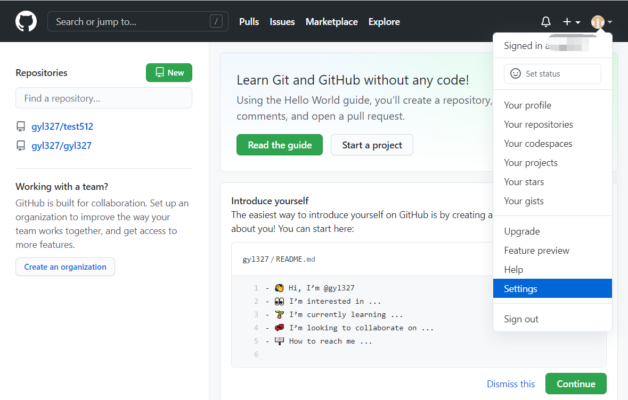Click the repository icon beside gyl327/test512
628x400 pixels.
tap(21, 126)
